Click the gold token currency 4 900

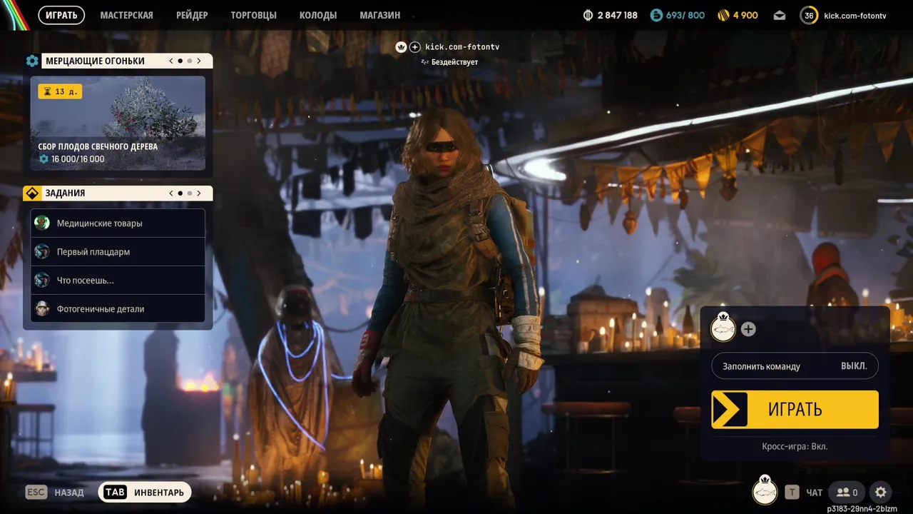pyautogui.click(x=738, y=15)
